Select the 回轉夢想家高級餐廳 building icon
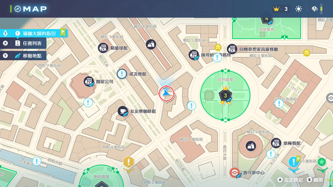333x187 pixels. pyautogui.click(x=232, y=49)
